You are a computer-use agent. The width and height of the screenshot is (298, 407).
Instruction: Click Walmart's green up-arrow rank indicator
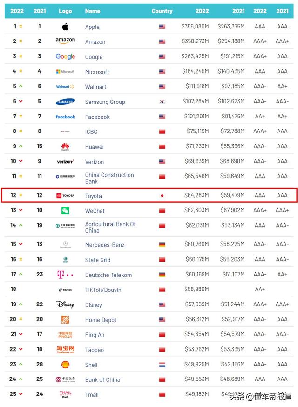21,86
